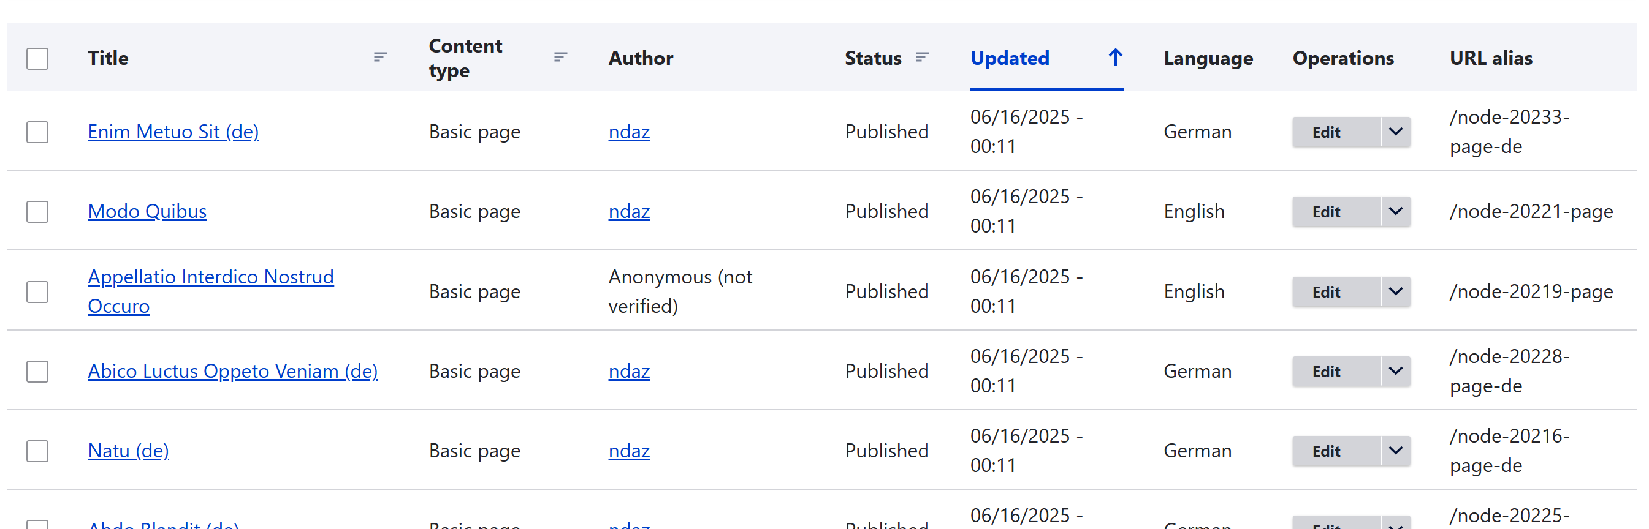Open operations dropdown arrow for Modo Quibus
Viewport: 1649px width, 529px height.
click(1395, 212)
